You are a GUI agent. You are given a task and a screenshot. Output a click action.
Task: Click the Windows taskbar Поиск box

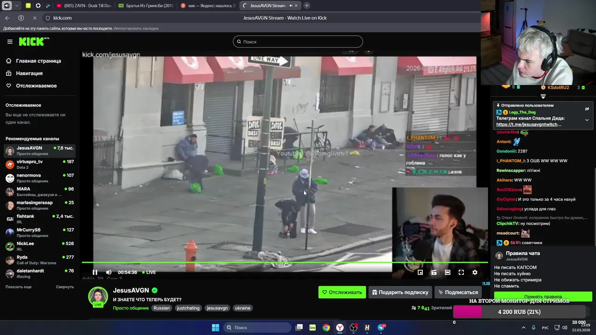point(256,328)
